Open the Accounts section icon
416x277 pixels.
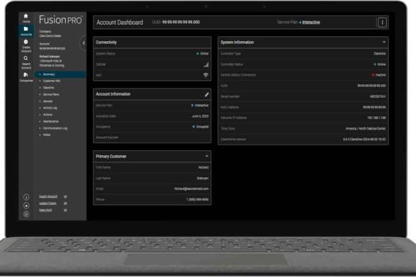(x=26, y=31)
